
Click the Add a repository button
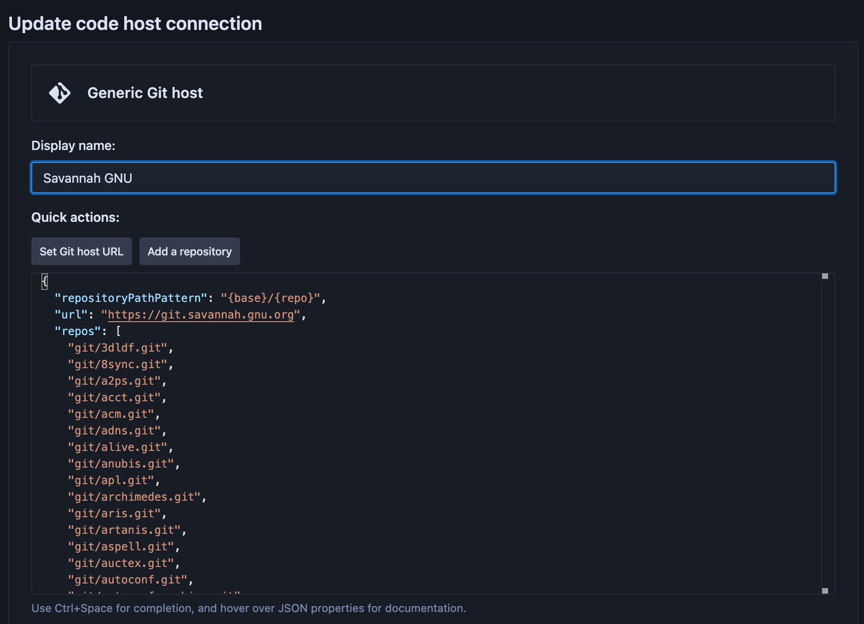pyautogui.click(x=190, y=251)
